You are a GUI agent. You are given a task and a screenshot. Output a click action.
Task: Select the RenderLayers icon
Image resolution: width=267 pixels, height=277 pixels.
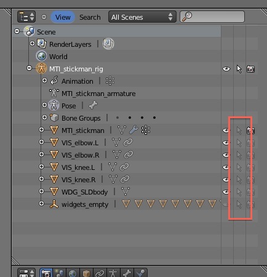[42, 44]
